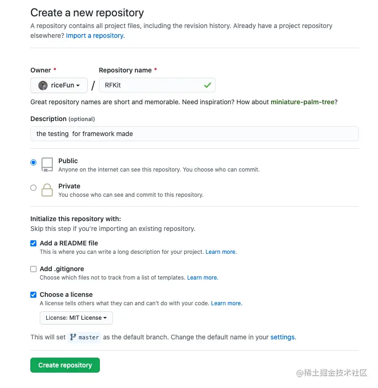Screen dimensions: 378x388
Task: Click the riceFun owner avatar icon
Action: 43,86
